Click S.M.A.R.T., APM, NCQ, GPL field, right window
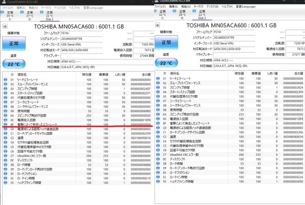Viewport: 305px width, 205px height. pos(259,66)
